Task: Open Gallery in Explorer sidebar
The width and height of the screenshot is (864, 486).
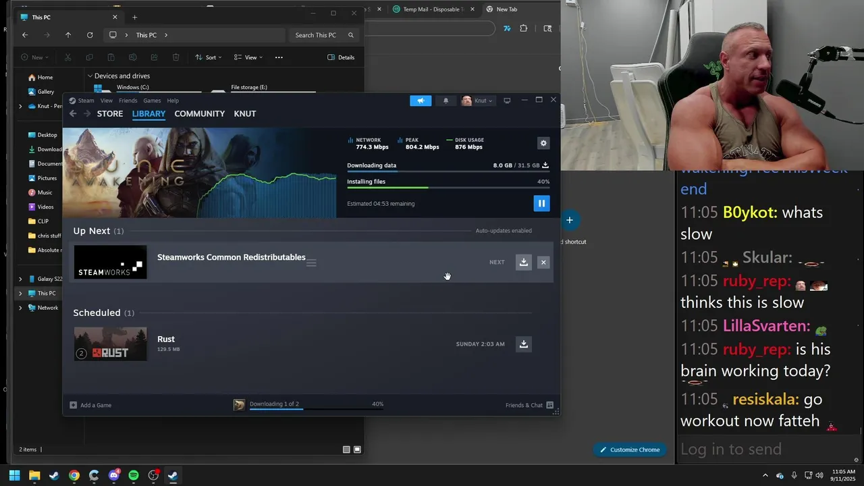Action: click(41, 92)
